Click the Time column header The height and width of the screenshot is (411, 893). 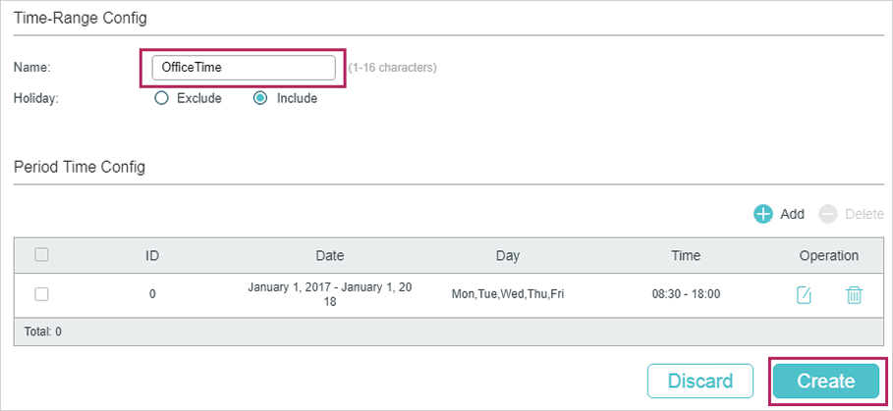pyautogui.click(x=686, y=256)
